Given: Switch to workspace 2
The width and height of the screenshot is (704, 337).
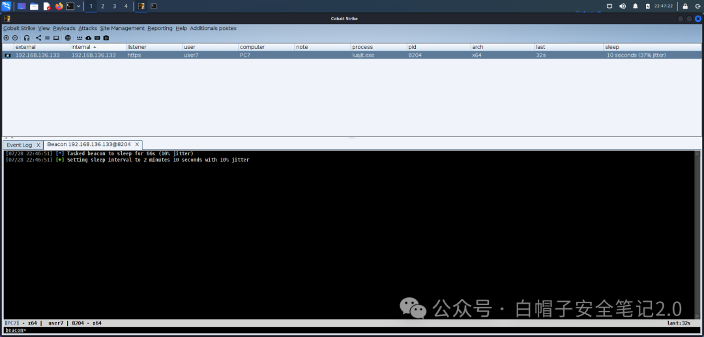Looking at the screenshot, I should point(103,7).
